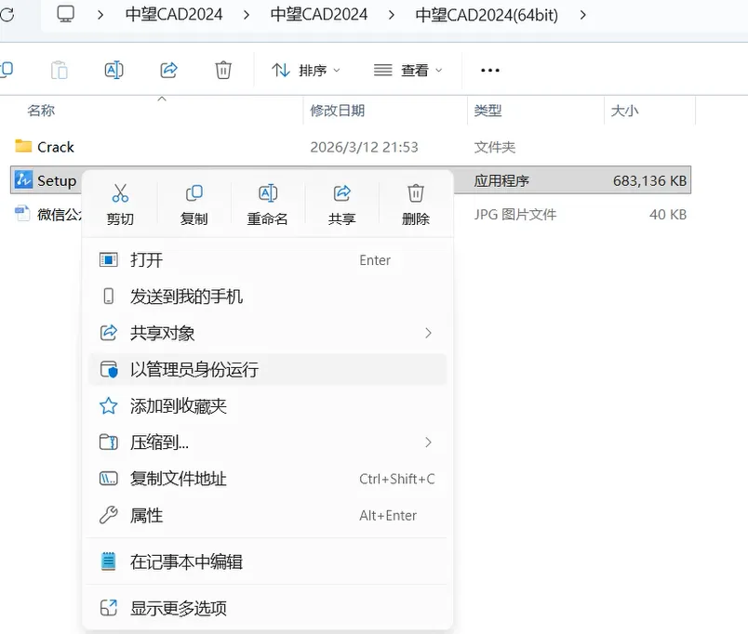
Task: Expand the 共享对象 submenu arrow
Action: 428,333
